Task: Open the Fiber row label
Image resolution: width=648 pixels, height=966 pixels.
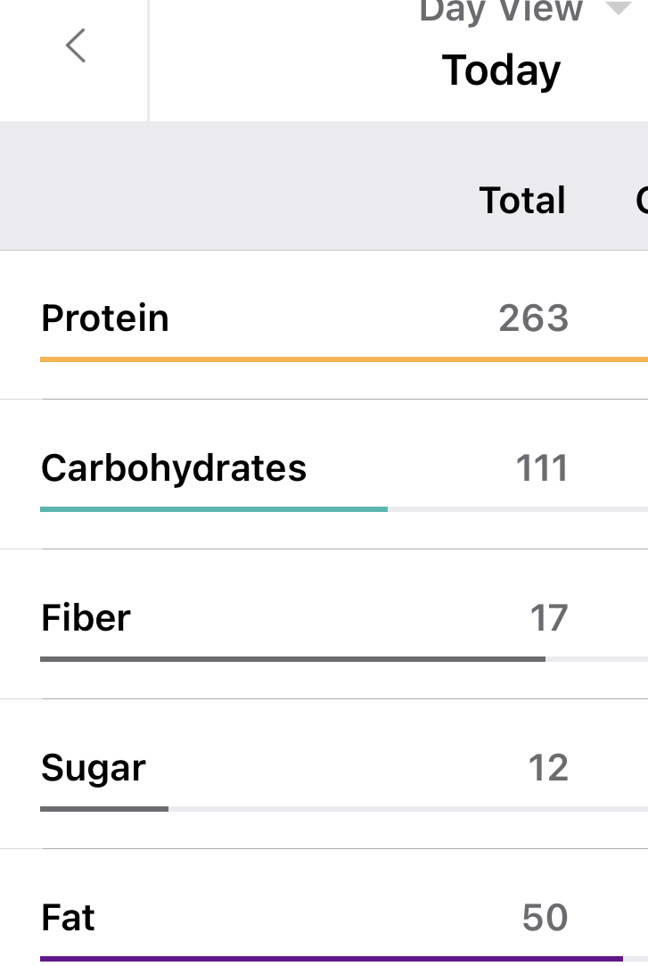Action: point(86,618)
